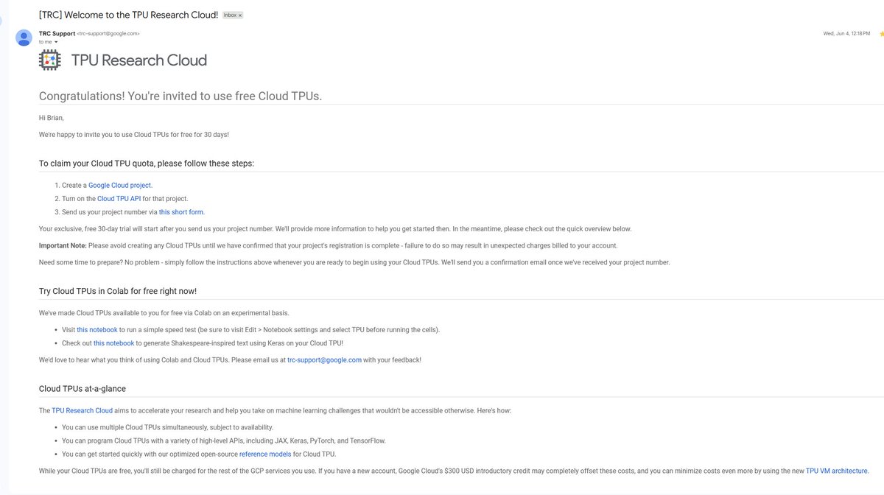Click the email subject heading text
Screen dimensions: 884x495
[x=129, y=15]
